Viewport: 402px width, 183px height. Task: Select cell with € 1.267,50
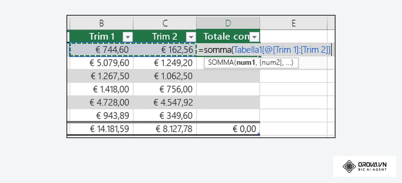click(x=102, y=76)
